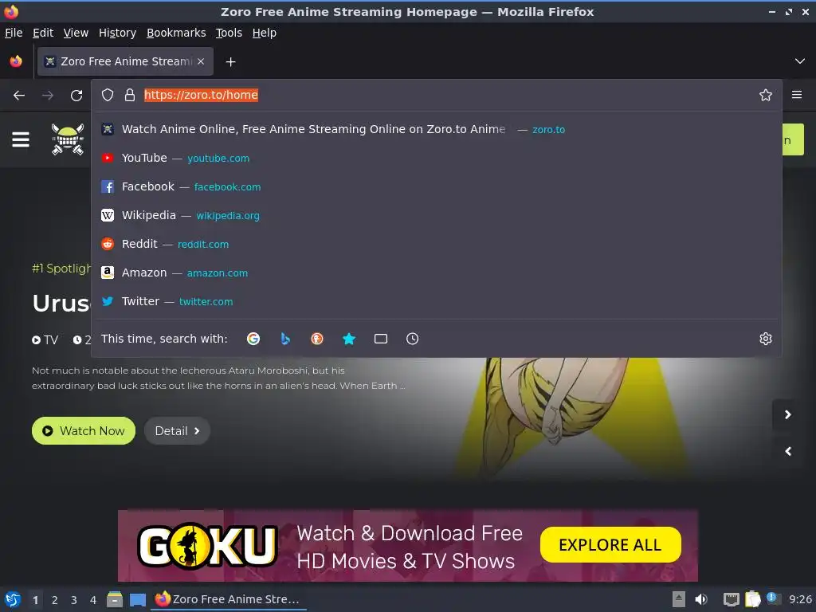The height and width of the screenshot is (612, 816).
Task: Go to previous spotlight slide arrow
Action: coord(787,451)
